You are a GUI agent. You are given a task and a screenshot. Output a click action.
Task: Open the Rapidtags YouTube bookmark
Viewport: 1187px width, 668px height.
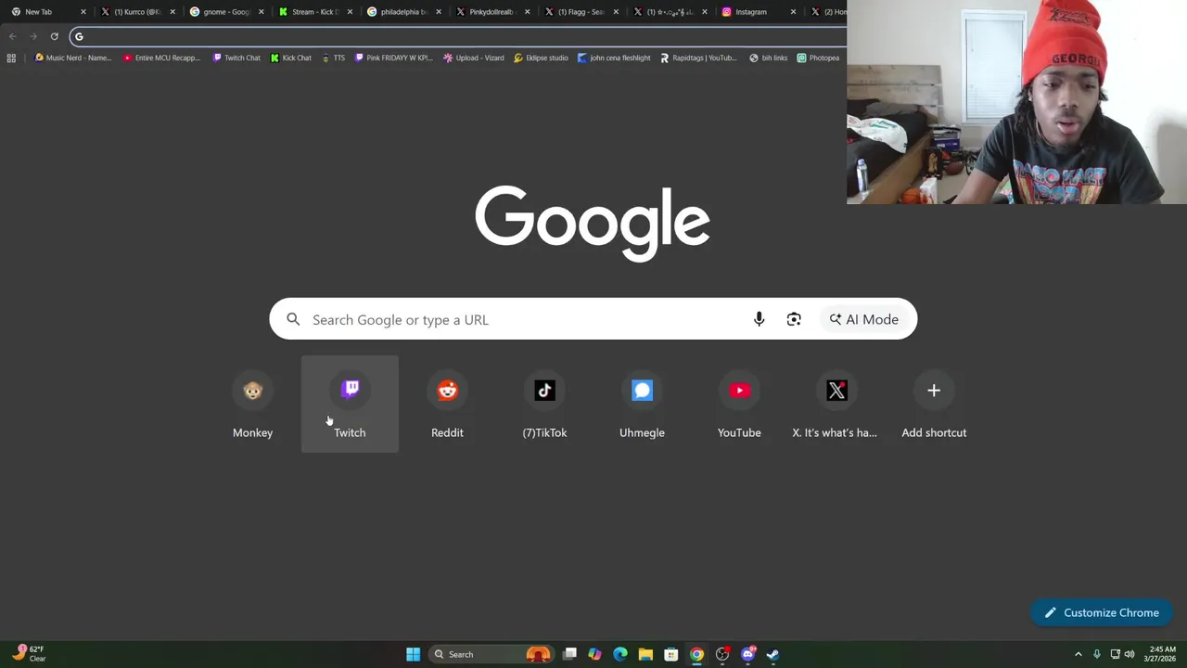(x=698, y=58)
